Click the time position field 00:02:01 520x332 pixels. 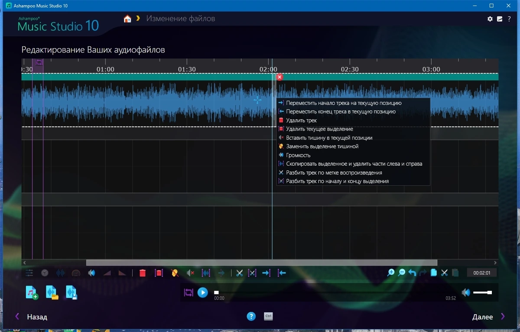482,273
